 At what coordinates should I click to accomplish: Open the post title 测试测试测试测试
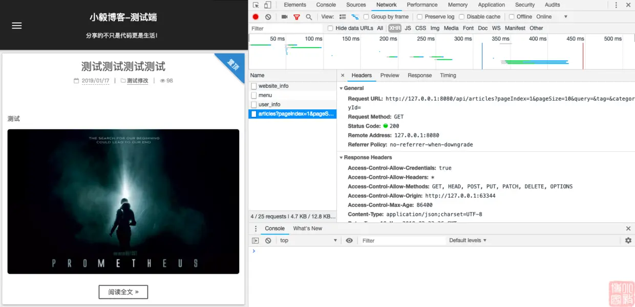pyautogui.click(x=123, y=67)
